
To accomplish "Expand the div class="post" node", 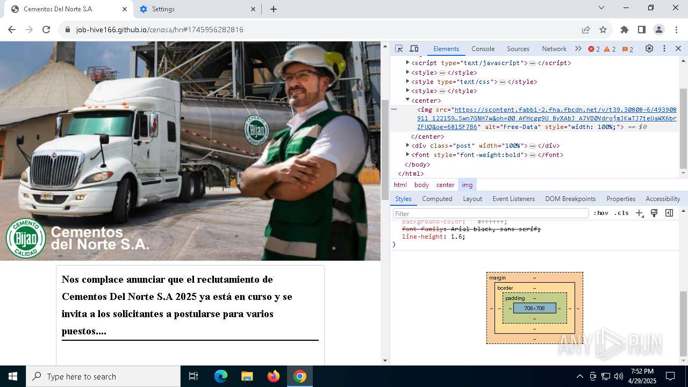I will click(408, 145).
